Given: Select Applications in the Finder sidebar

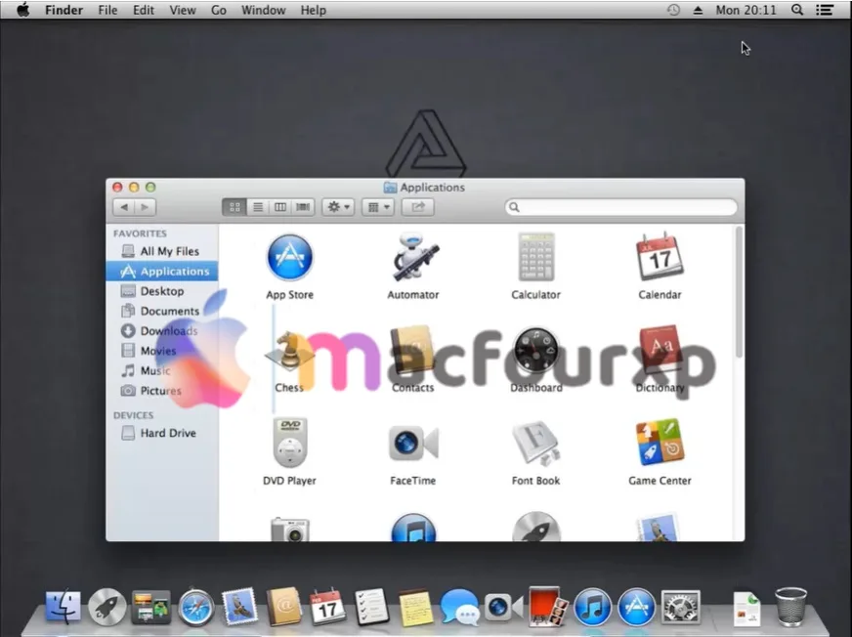Looking at the screenshot, I should click(x=162, y=272).
